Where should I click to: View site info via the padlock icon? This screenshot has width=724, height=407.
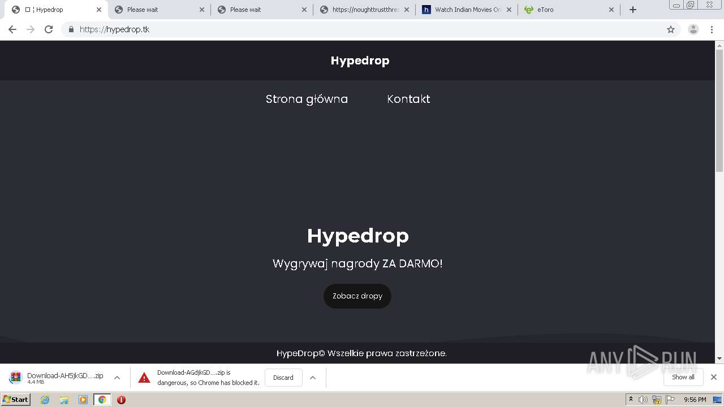point(71,29)
